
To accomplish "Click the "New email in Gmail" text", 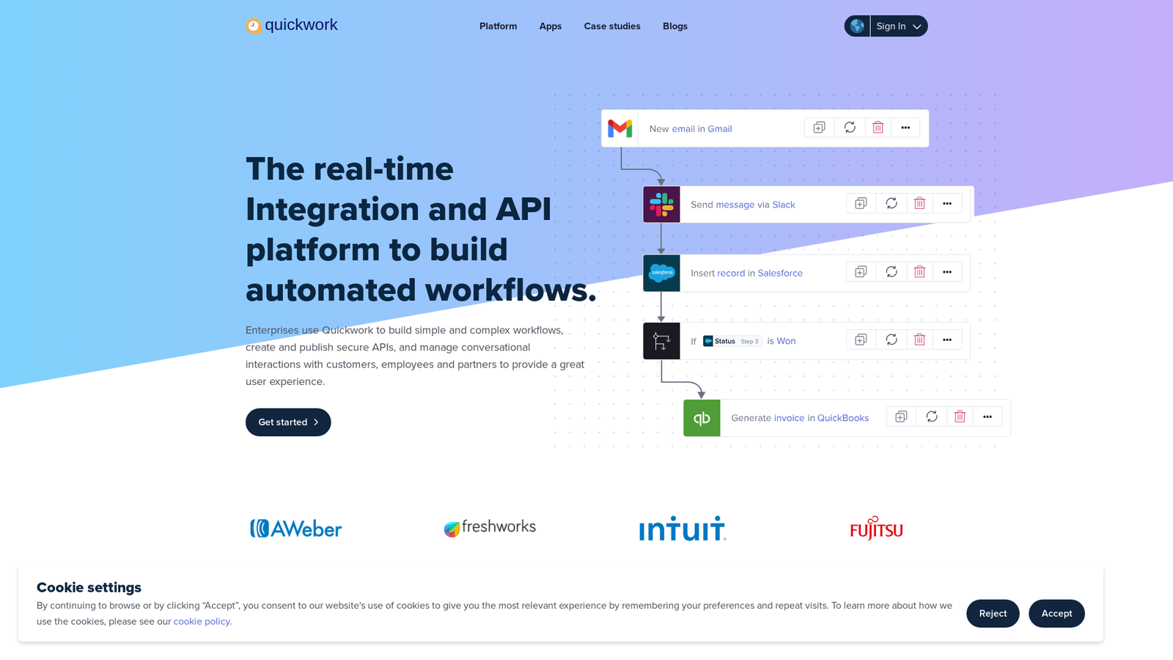I will click(691, 129).
